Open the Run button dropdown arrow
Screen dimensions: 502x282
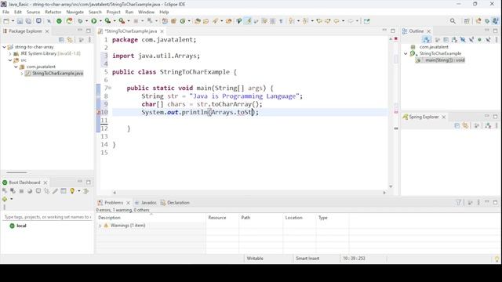click(x=100, y=21)
